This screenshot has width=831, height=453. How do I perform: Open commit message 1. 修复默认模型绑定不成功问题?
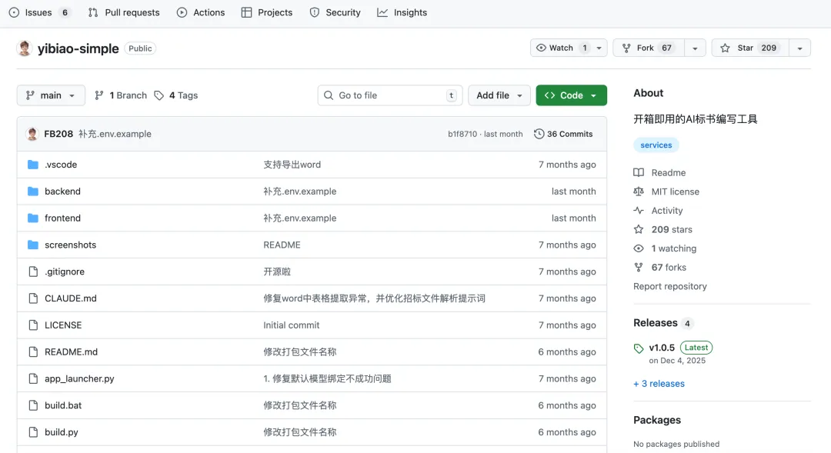[x=327, y=379]
